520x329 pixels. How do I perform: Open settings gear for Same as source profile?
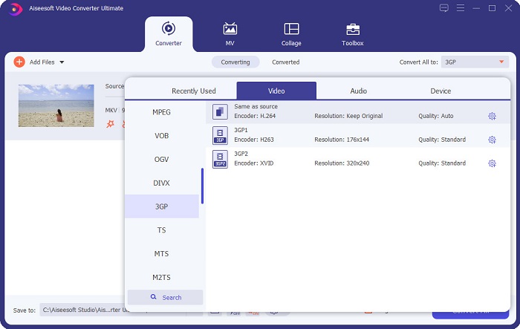[x=492, y=116]
